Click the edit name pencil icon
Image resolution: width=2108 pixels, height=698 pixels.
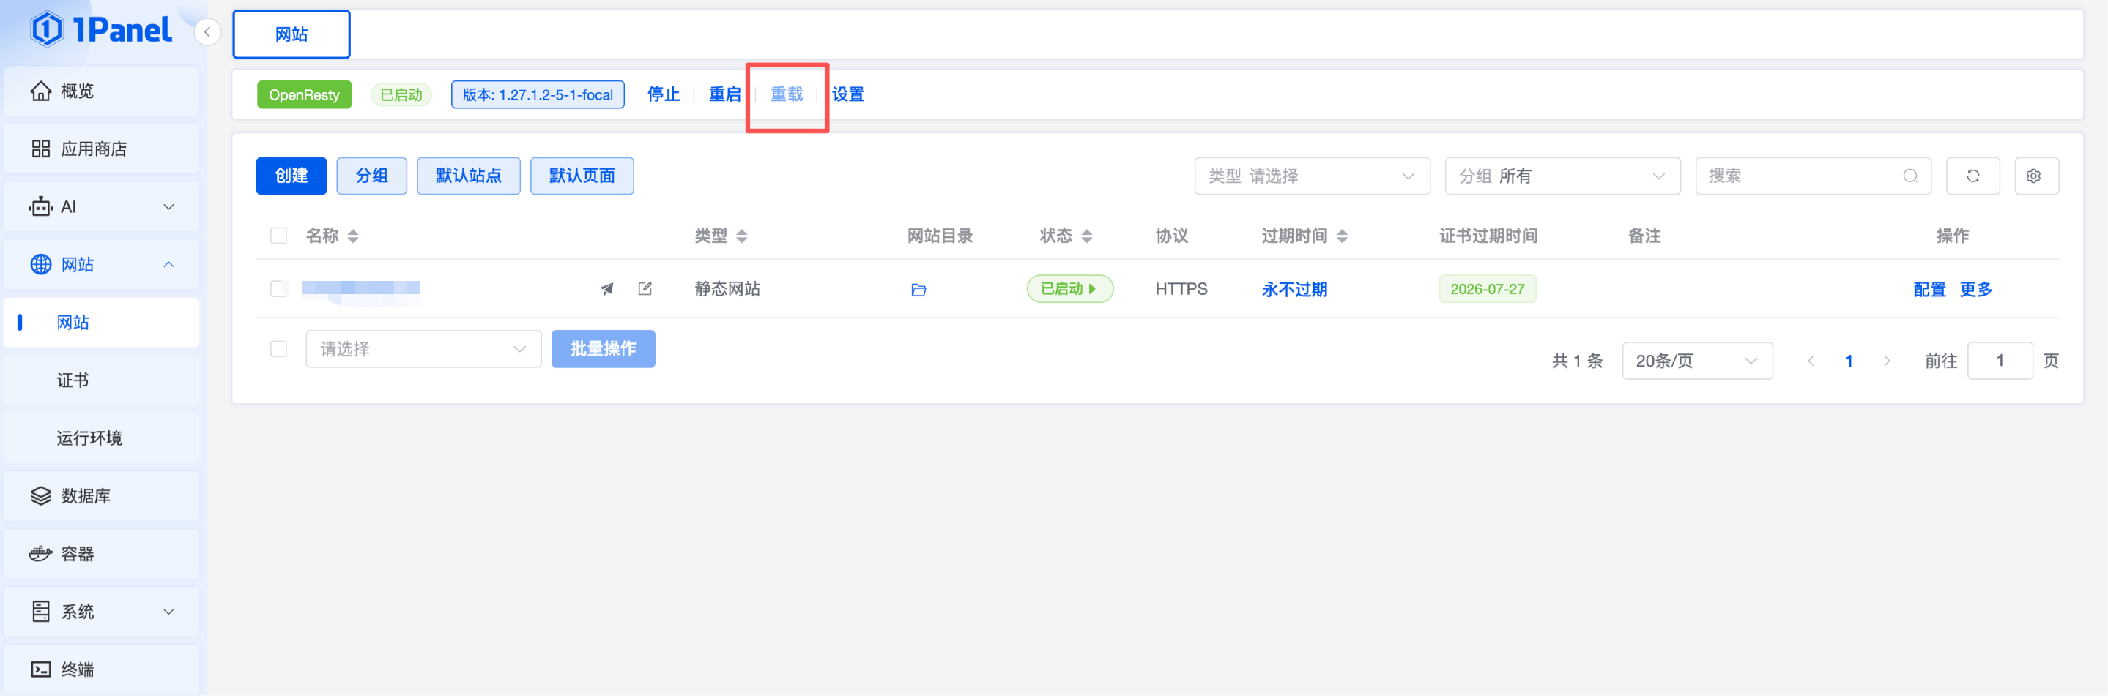point(645,289)
